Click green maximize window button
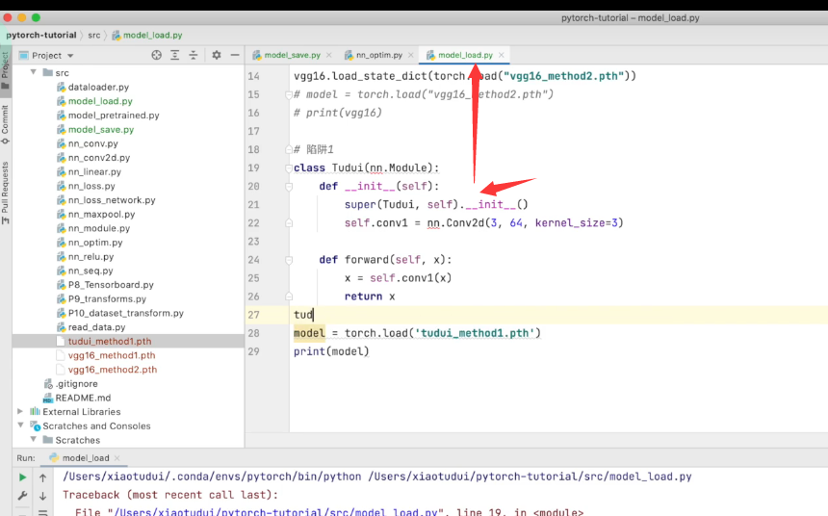This screenshot has height=516, width=828. pyautogui.click(x=36, y=17)
